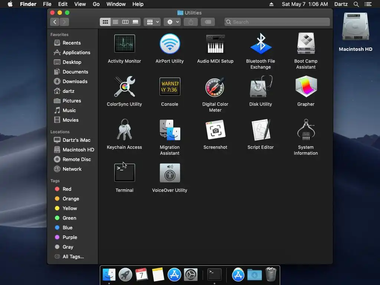This screenshot has width=380, height=285.
Task: Select Boot Camp Assistant icon
Action: [306, 44]
